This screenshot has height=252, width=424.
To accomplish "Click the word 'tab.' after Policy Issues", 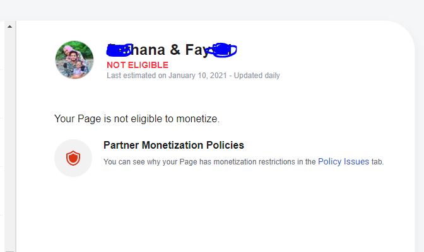I will click(377, 162).
